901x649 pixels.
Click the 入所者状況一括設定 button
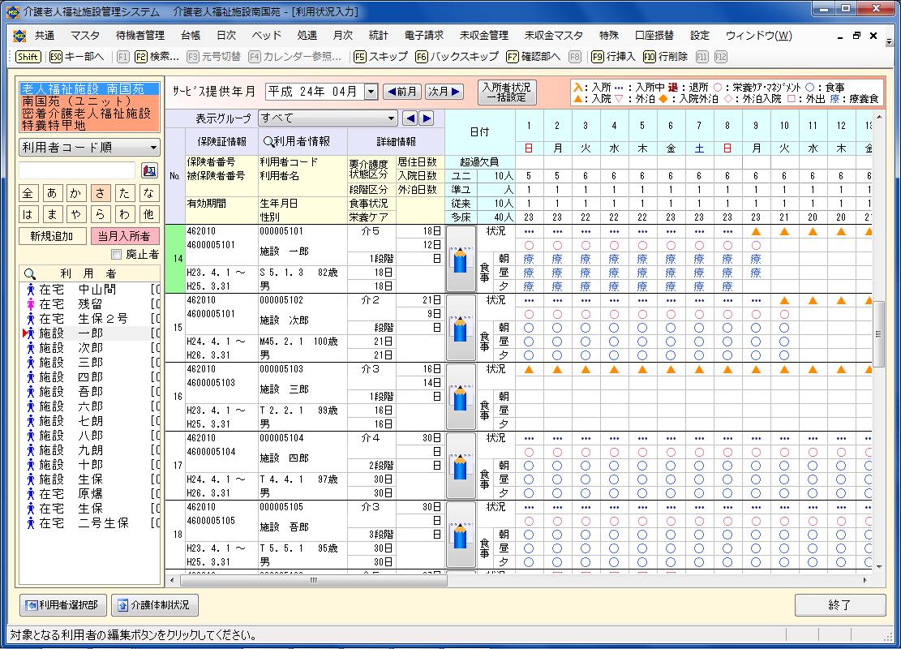(x=506, y=92)
